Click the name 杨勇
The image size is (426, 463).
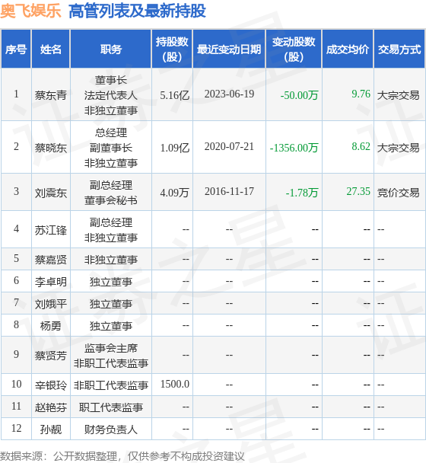point(51,326)
